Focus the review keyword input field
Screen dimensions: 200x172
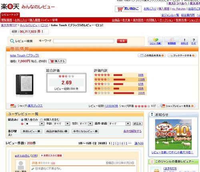[x=84, y=41]
